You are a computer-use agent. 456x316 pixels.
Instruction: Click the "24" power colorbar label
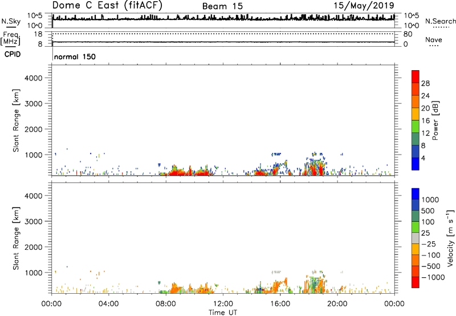click(425, 96)
